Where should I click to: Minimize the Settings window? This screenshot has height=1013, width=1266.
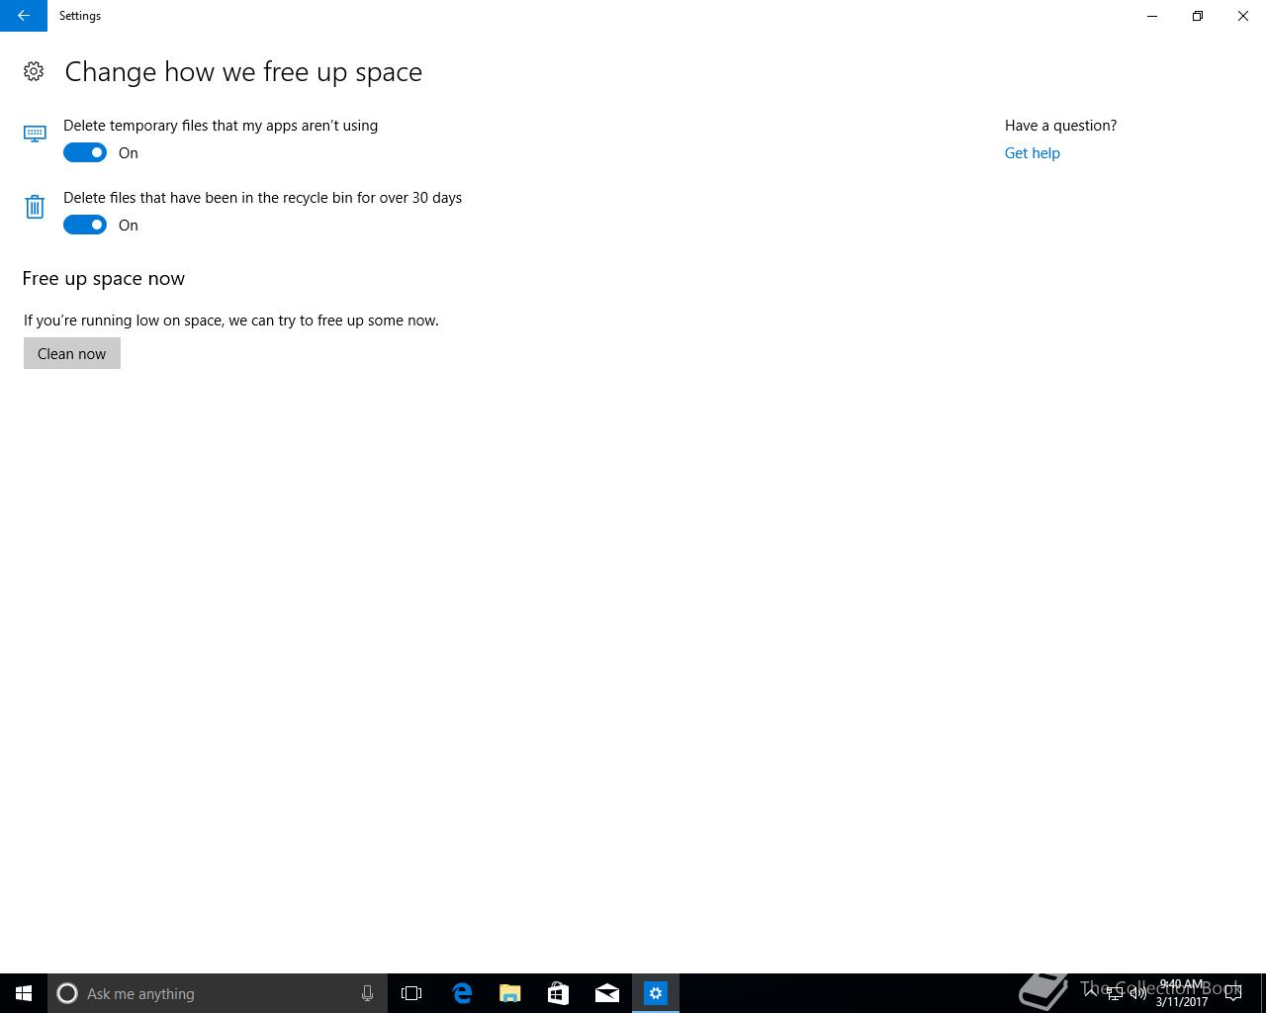(x=1152, y=16)
